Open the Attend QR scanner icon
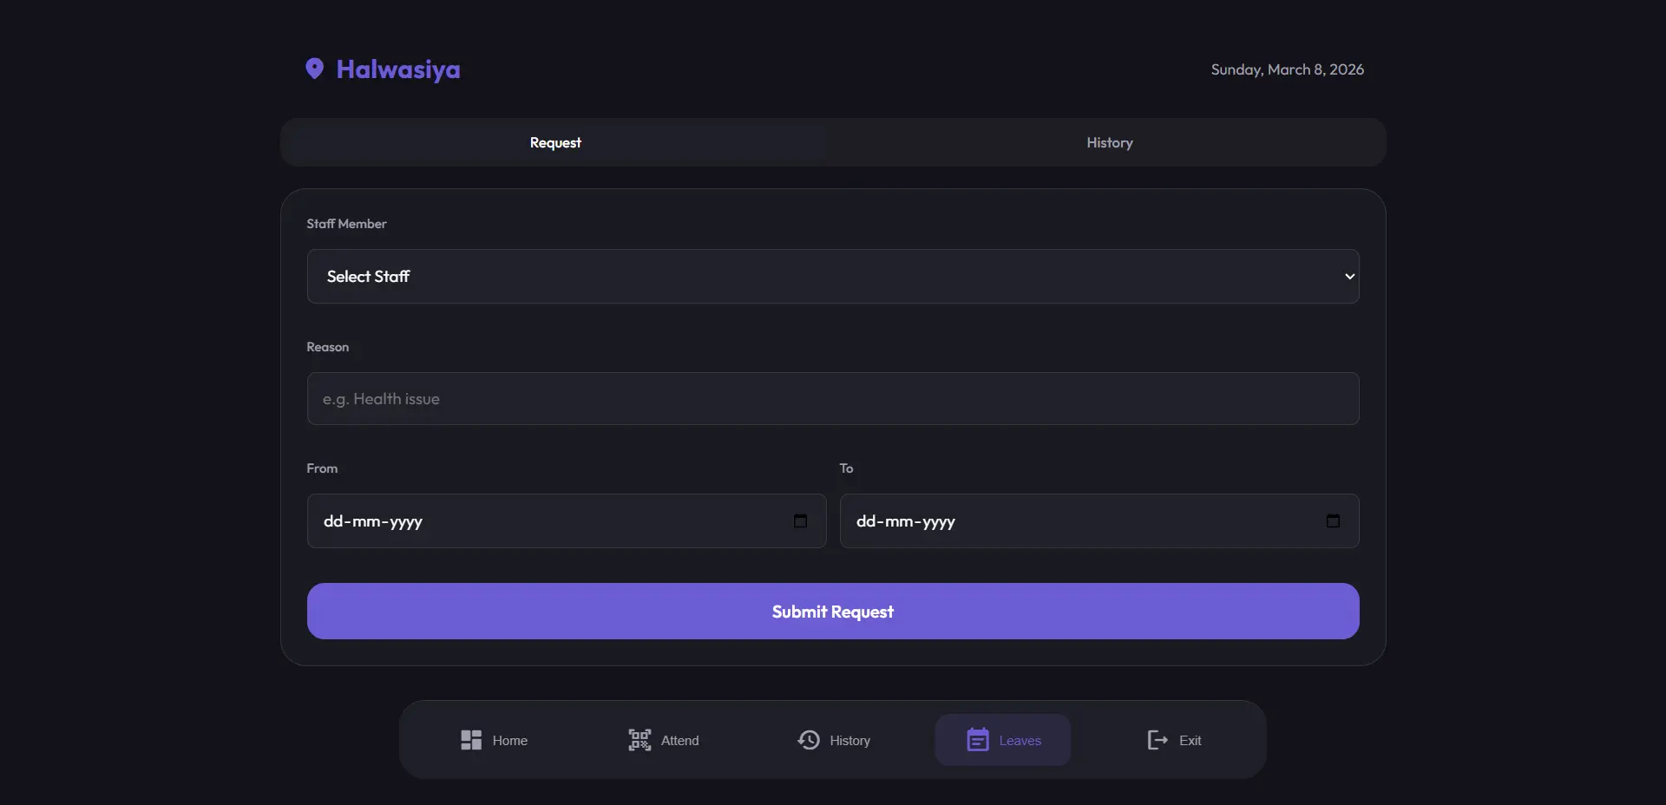 [640, 740]
